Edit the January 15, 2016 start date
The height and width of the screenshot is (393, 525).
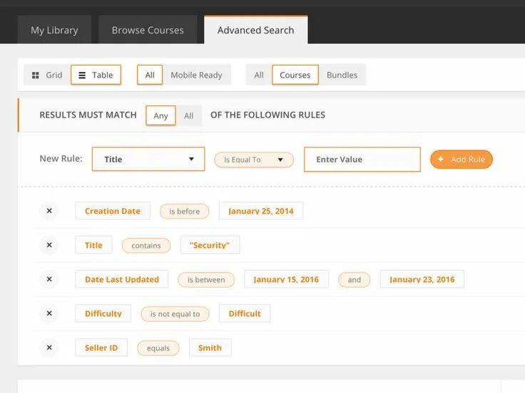286,279
